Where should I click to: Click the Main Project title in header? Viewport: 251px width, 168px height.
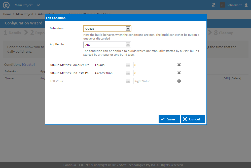point(23,5)
